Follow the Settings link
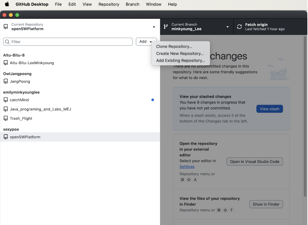 pos(187,167)
